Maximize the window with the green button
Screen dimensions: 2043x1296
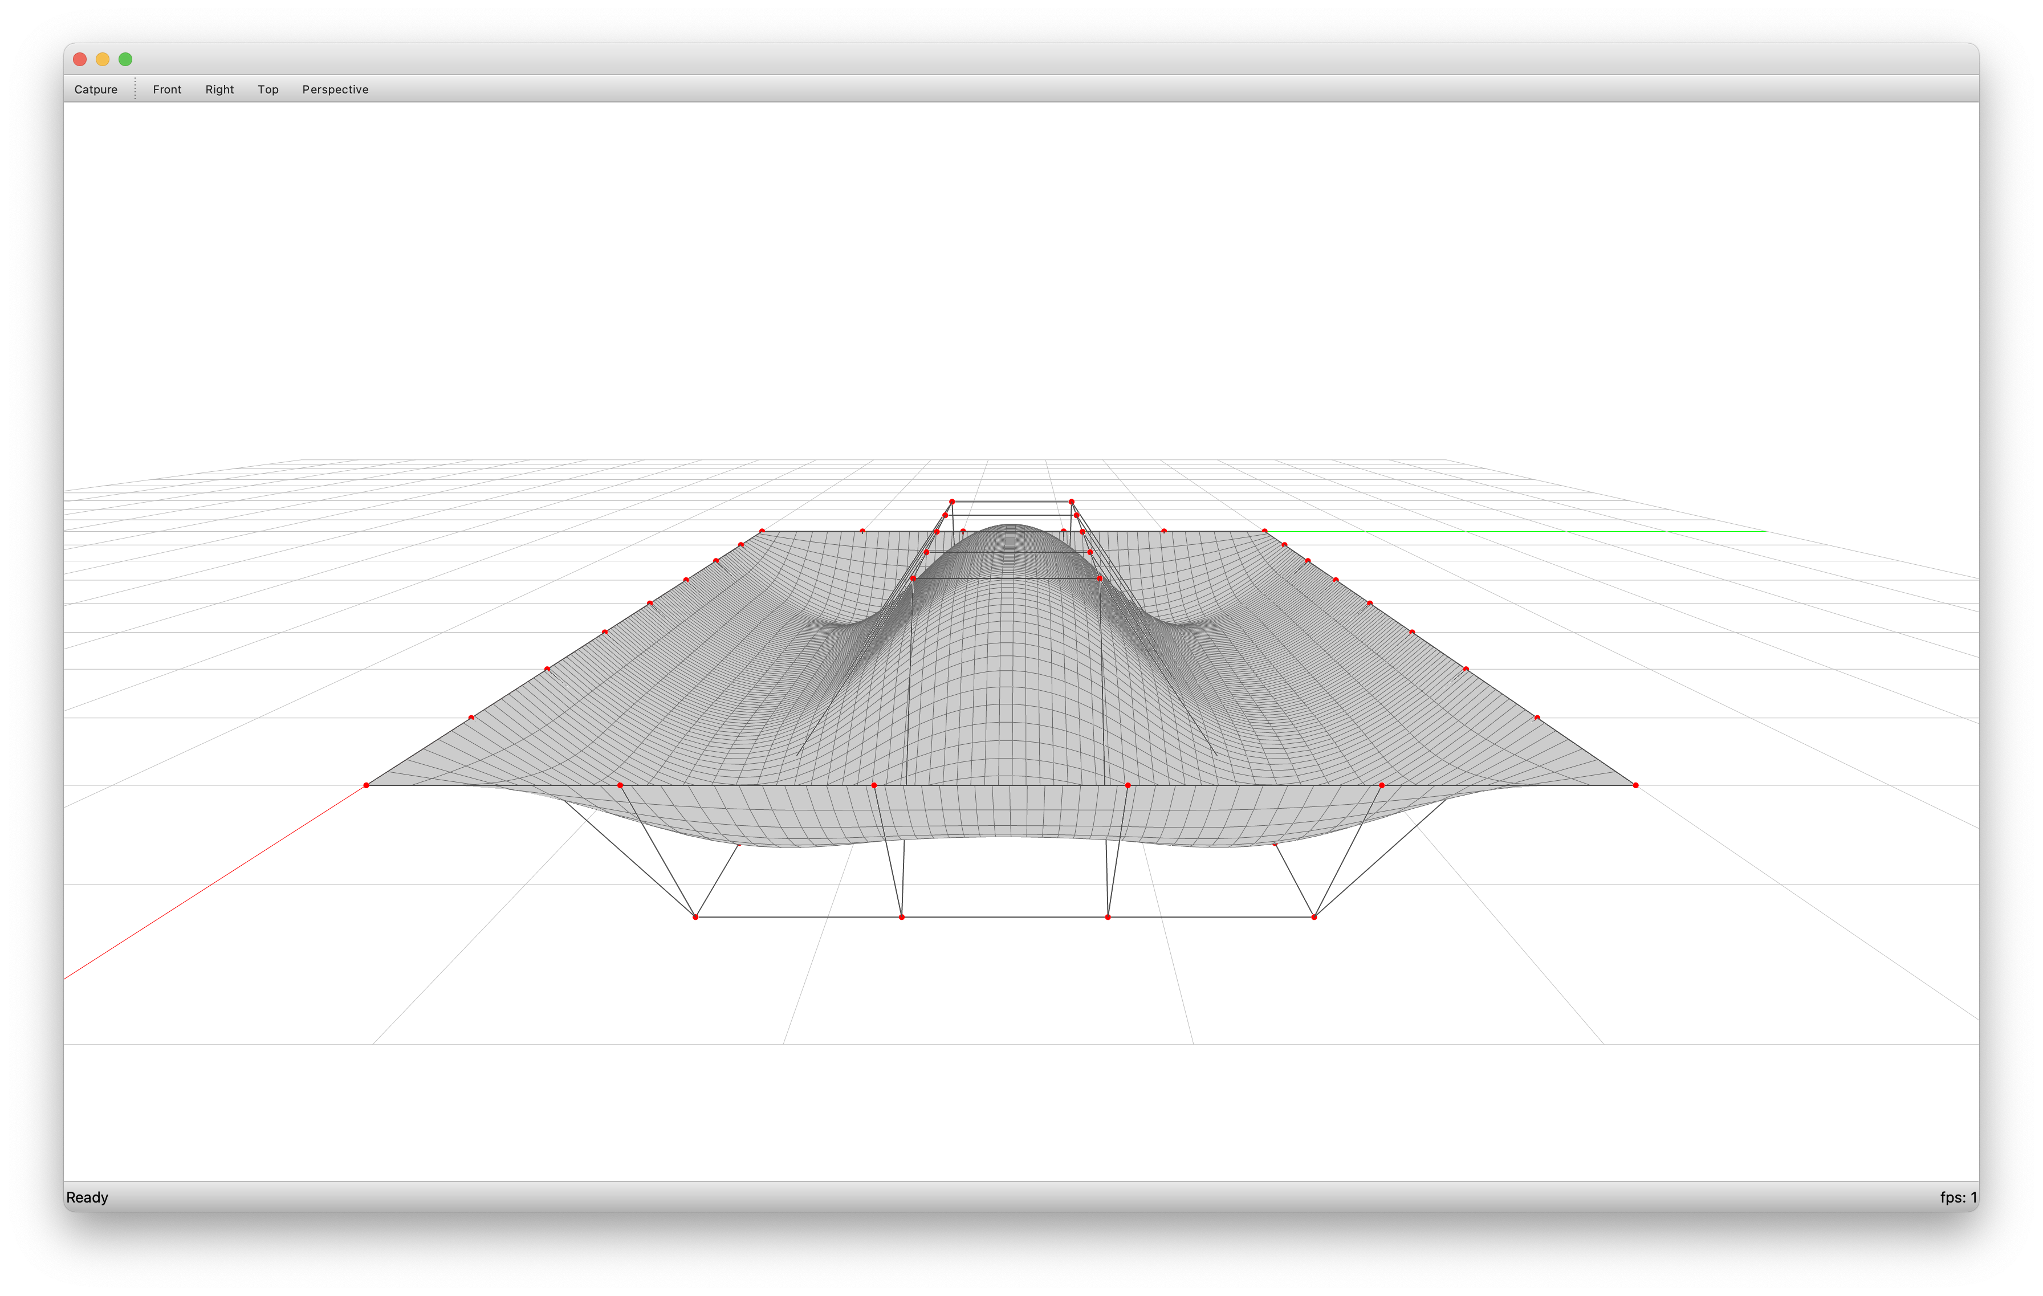tap(125, 59)
